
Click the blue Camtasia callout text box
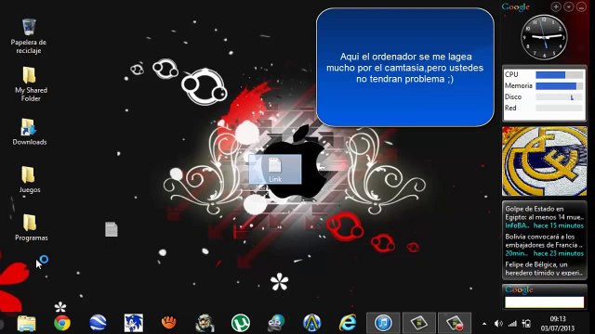pos(405,68)
